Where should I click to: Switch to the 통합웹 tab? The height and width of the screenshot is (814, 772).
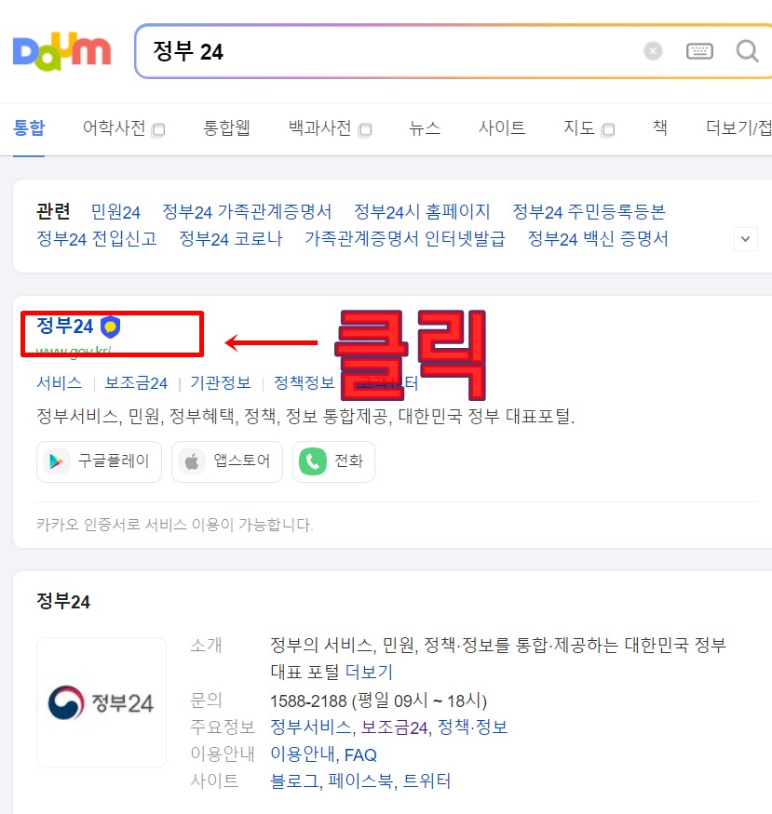click(226, 127)
